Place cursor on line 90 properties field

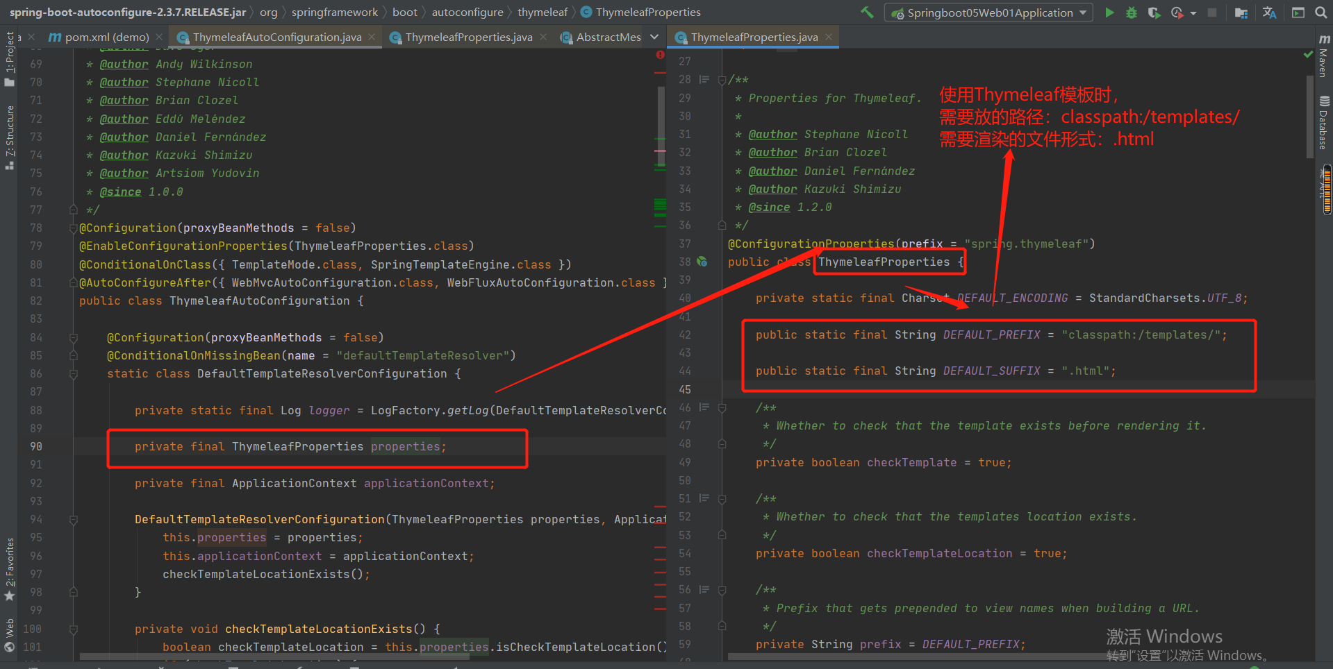[x=405, y=446]
